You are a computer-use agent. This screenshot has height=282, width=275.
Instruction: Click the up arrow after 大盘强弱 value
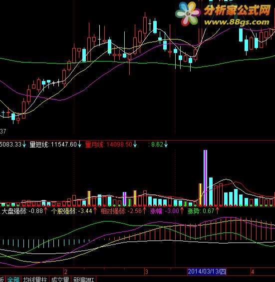[x=45, y=210]
